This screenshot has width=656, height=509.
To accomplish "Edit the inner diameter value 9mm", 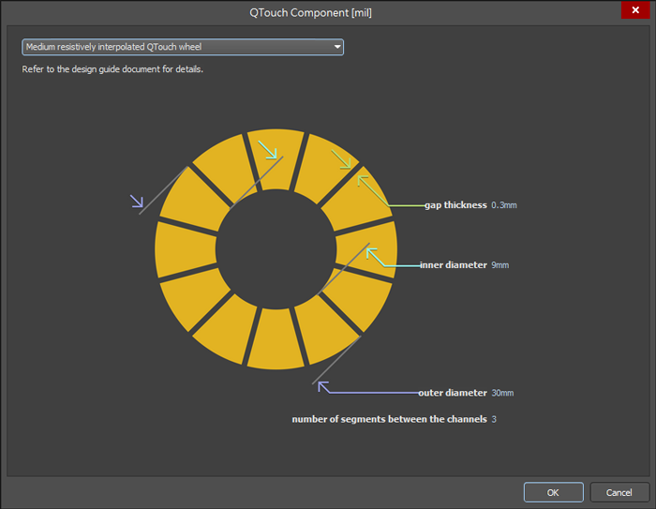I will 499,265.
